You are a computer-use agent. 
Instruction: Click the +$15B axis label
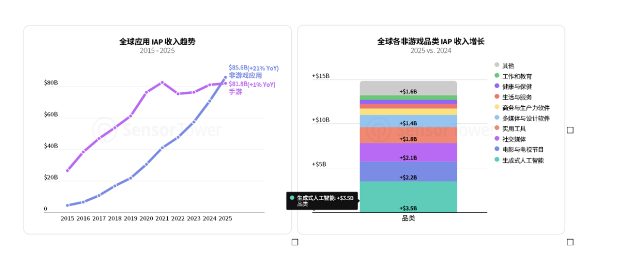(x=320, y=76)
